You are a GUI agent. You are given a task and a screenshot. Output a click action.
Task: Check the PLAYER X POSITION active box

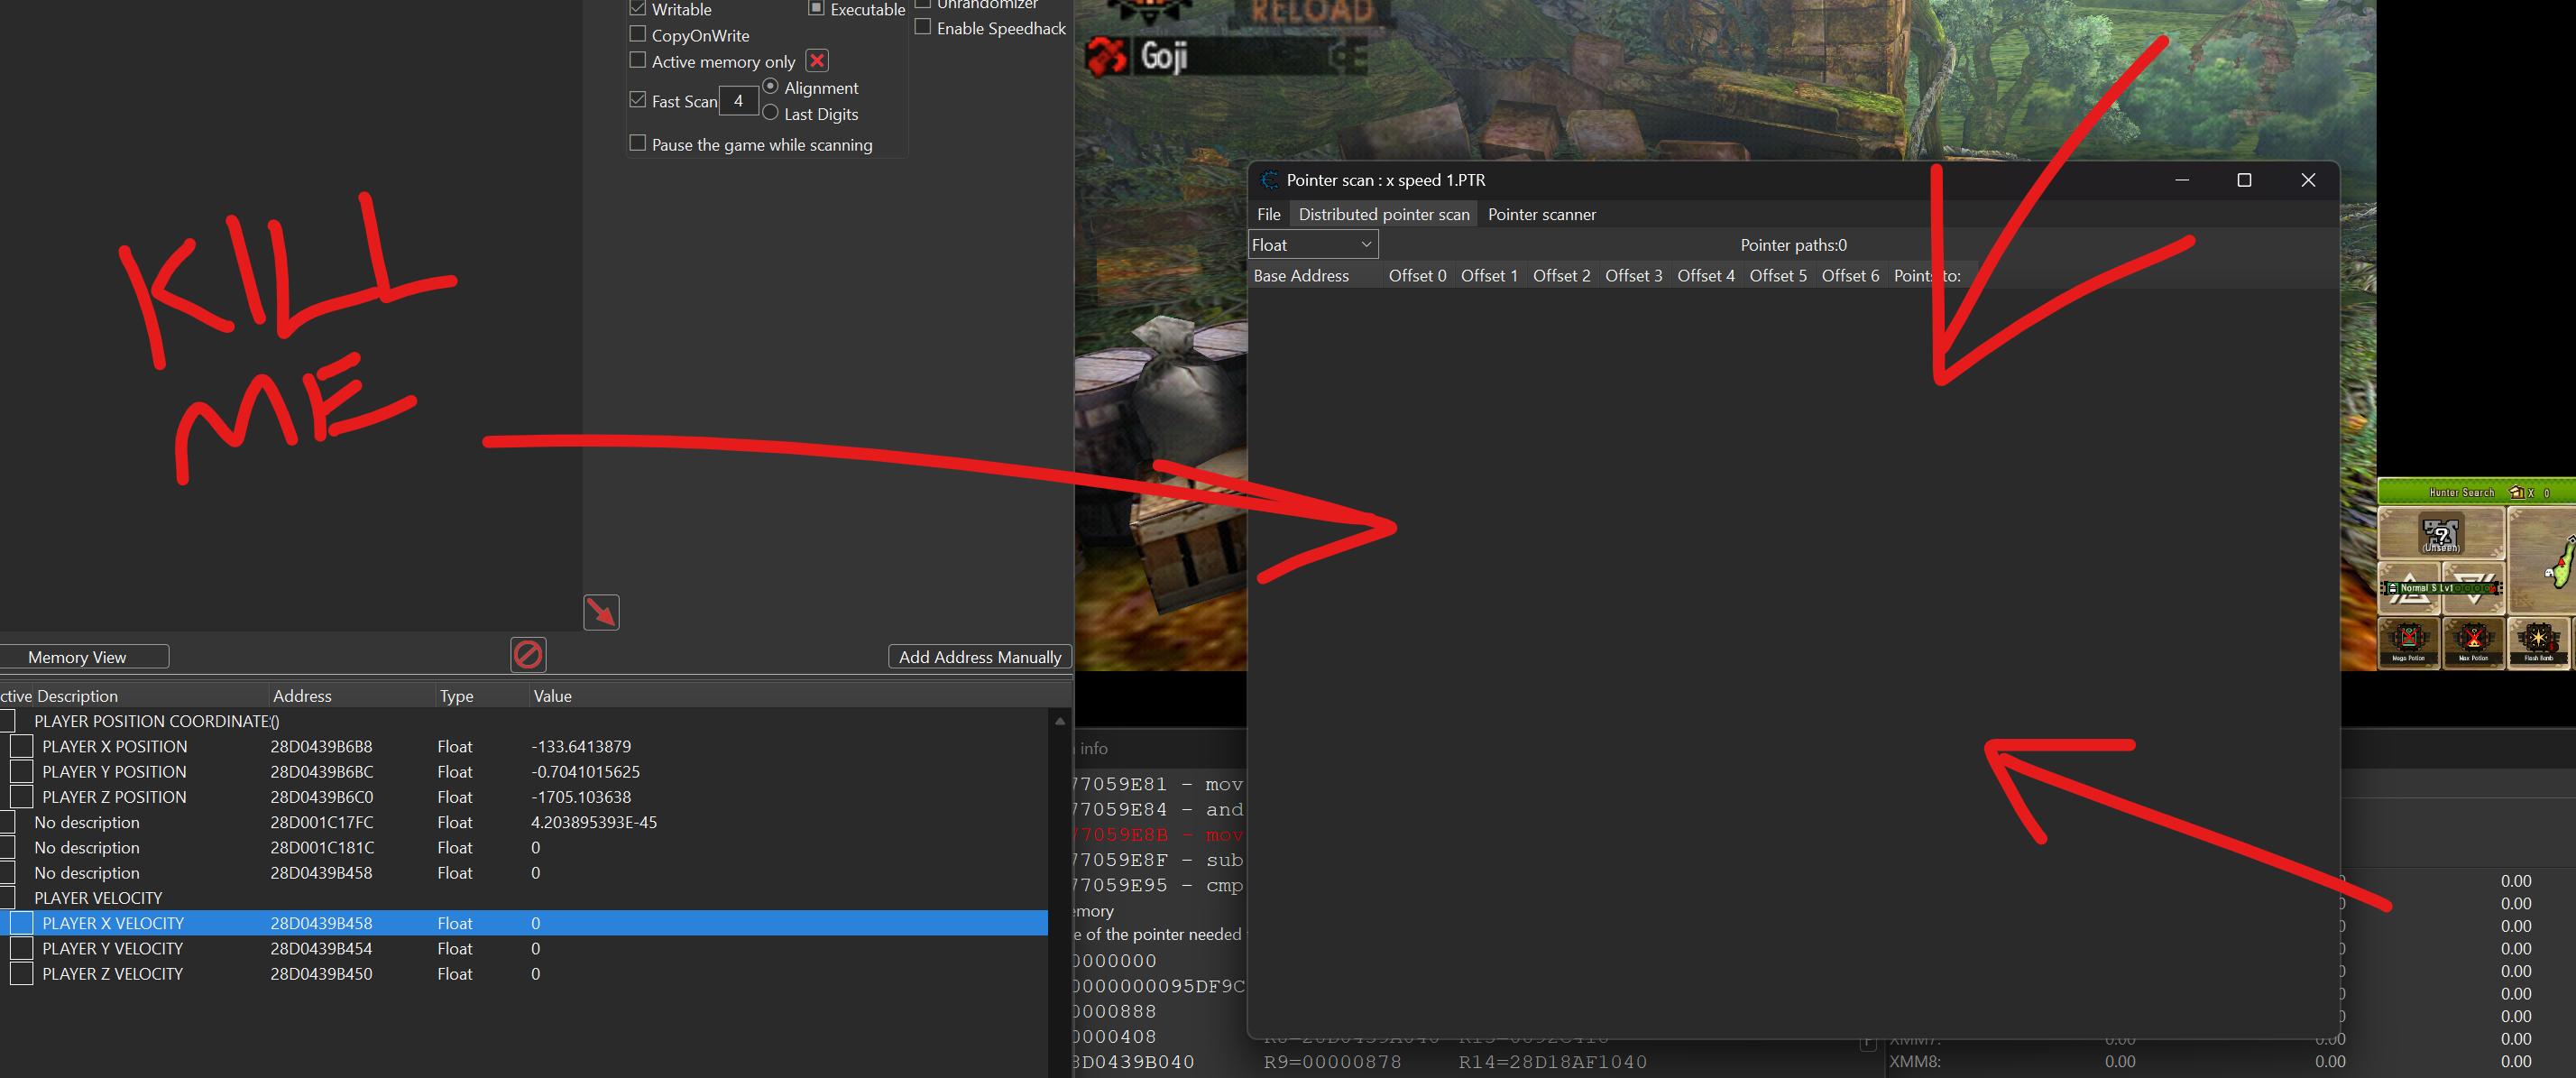click(22, 746)
